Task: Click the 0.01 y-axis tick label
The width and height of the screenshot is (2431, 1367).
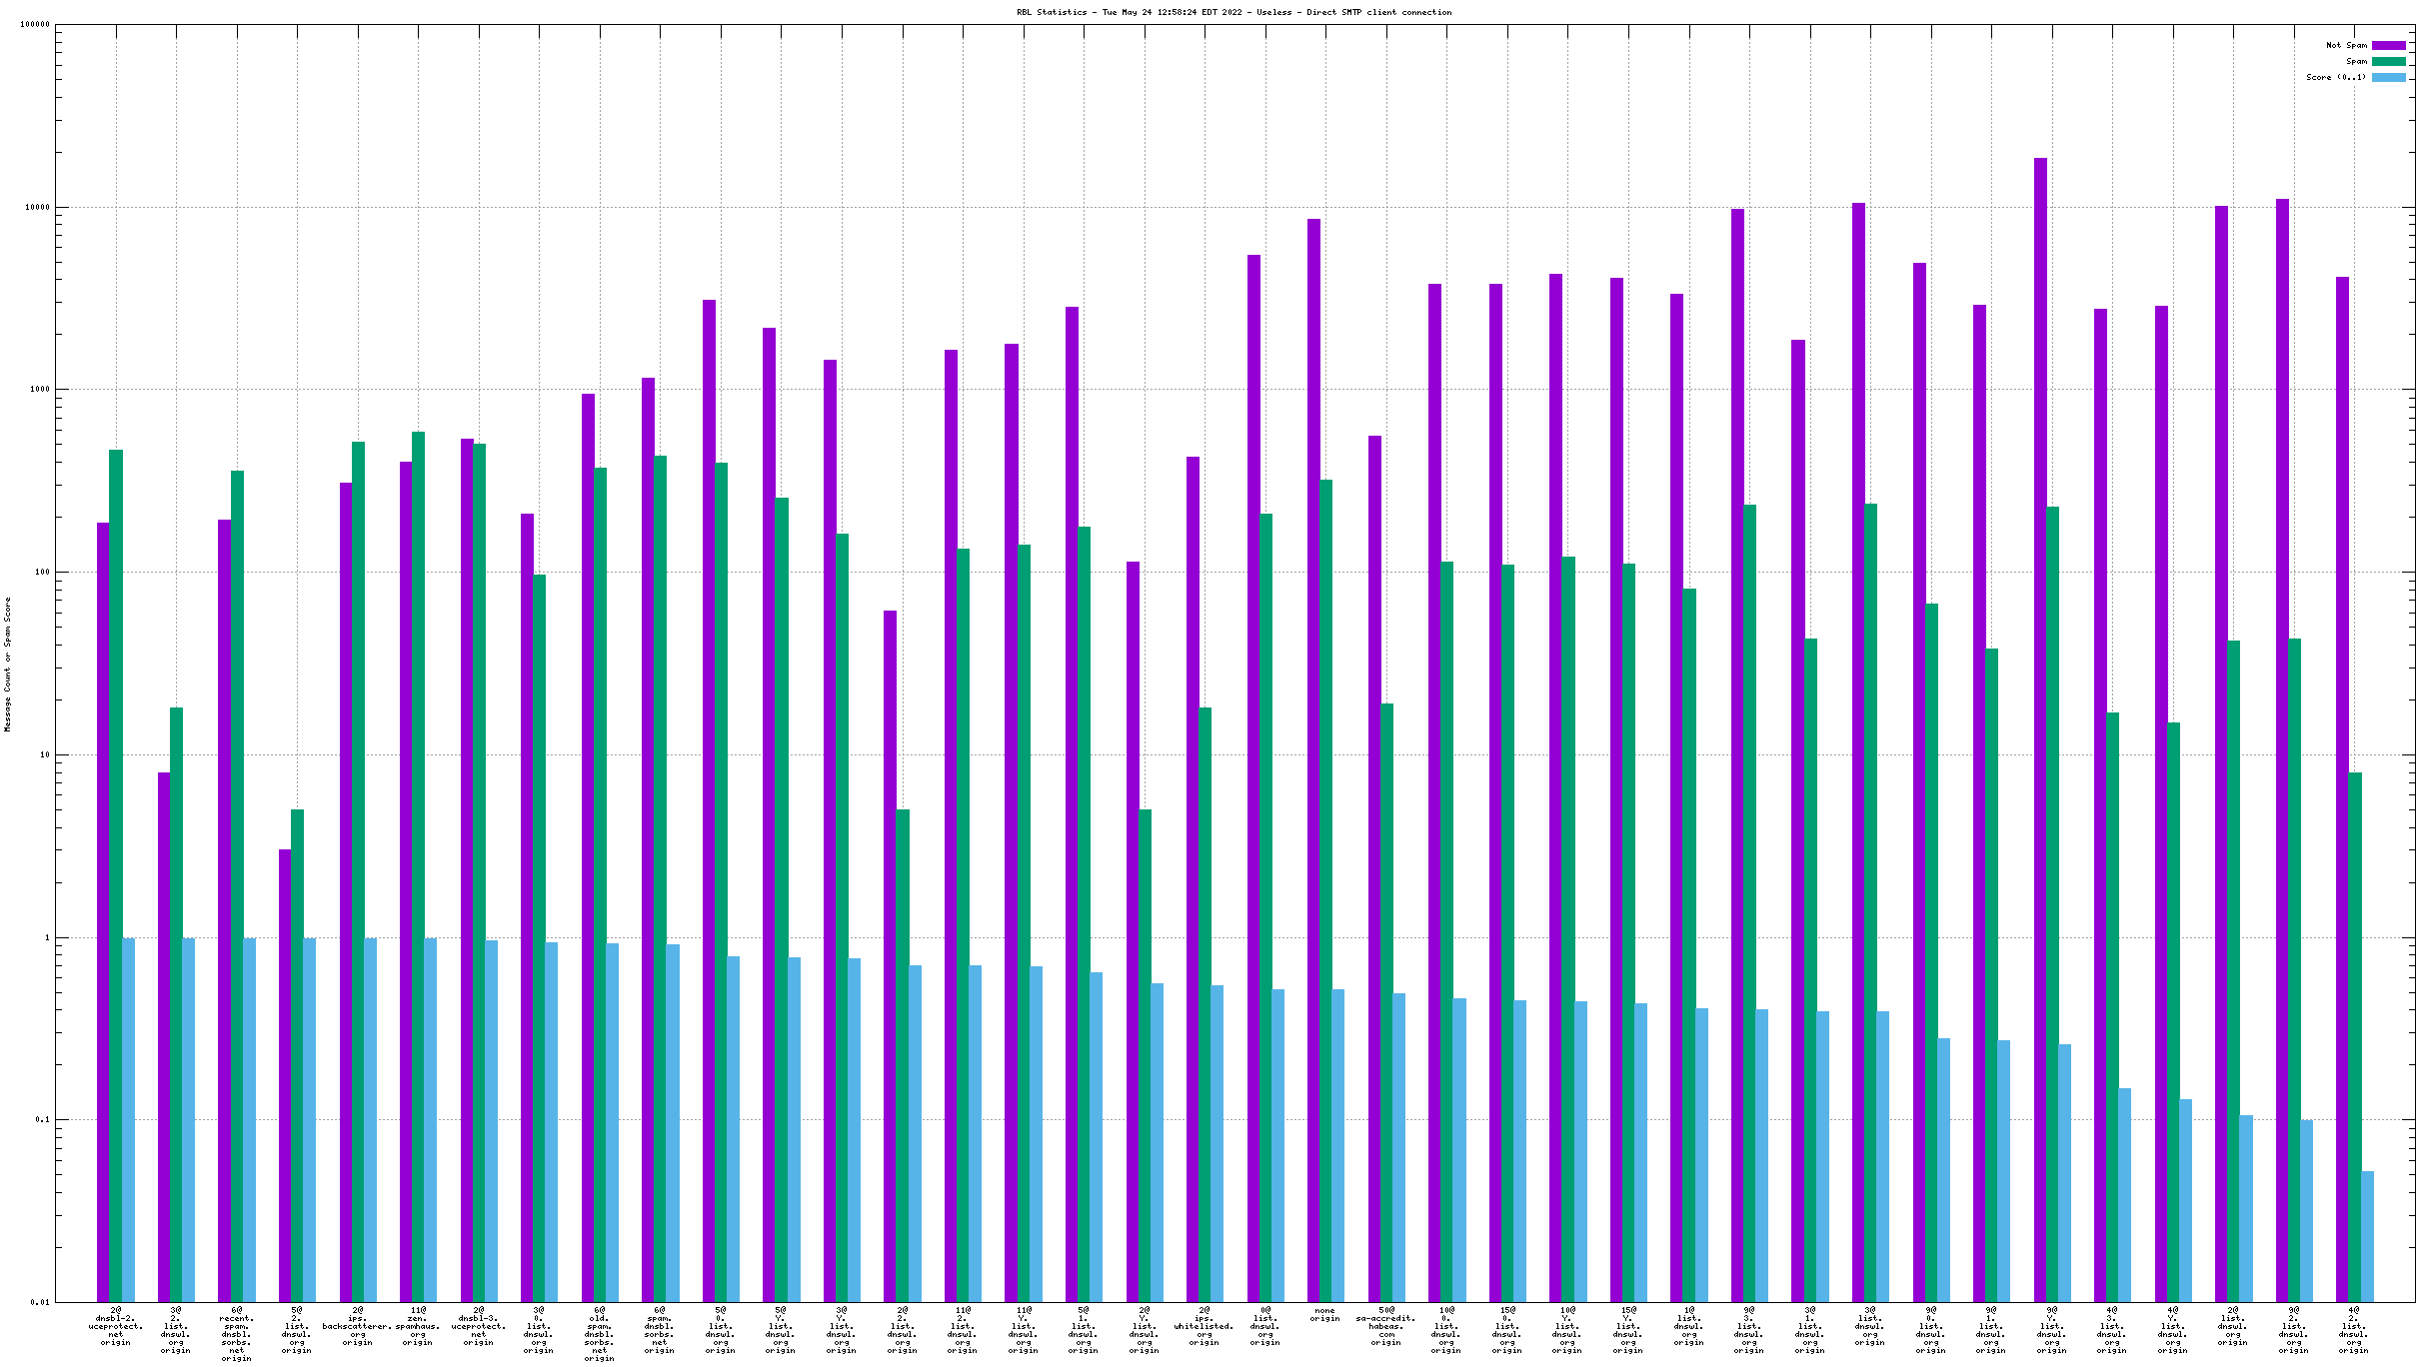Action: click(40, 1302)
